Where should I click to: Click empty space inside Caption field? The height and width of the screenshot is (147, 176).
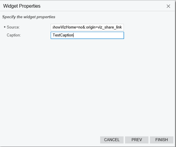[x=100, y=35]
